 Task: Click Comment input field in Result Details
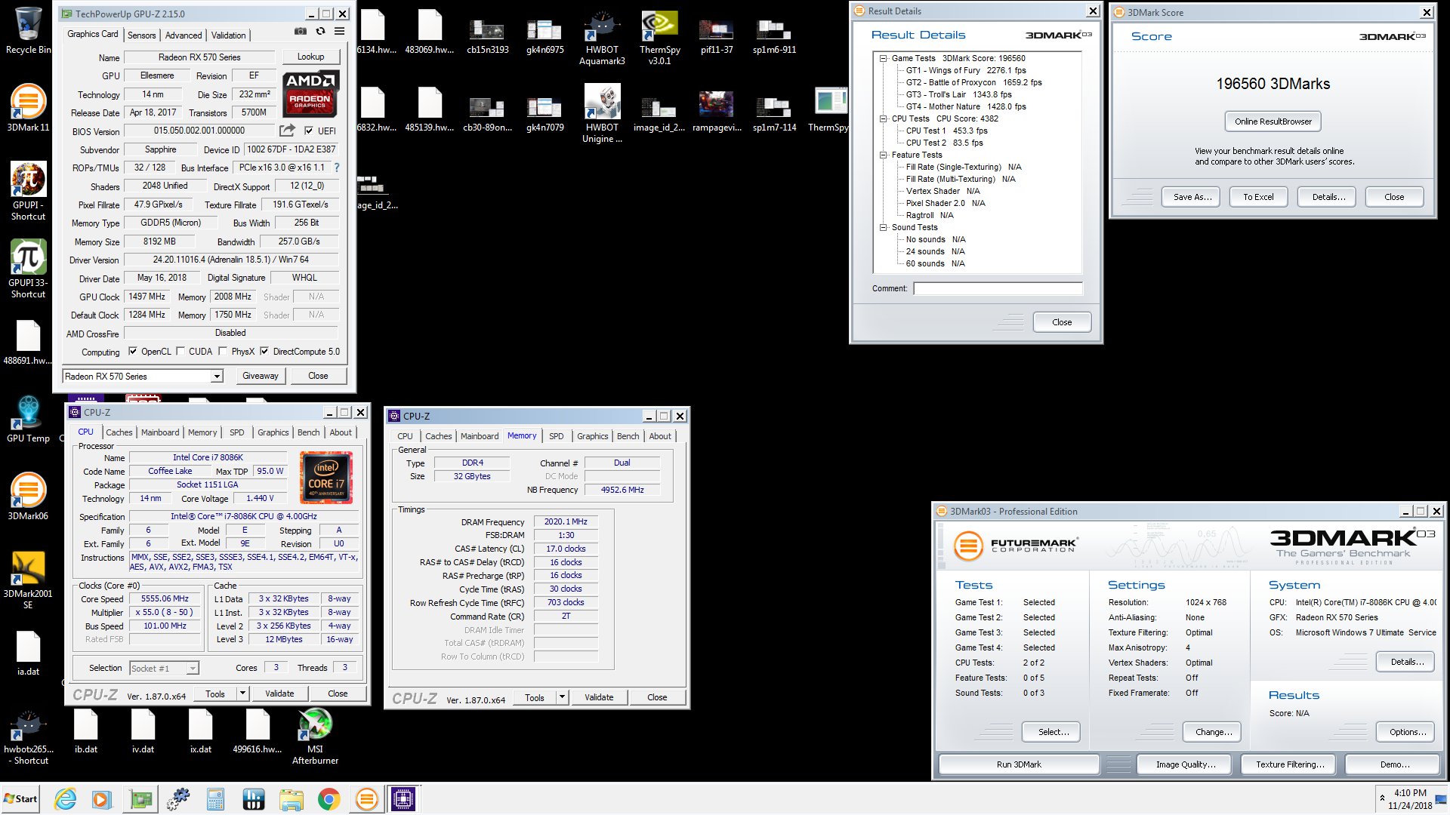pos(998,288)
